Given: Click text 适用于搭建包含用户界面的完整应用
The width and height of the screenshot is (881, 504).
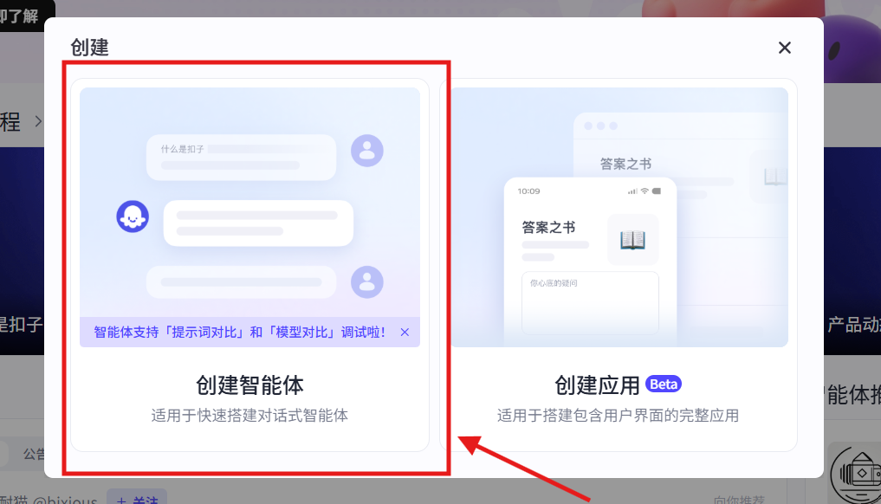Looking at the screenshot, I should 618,416.
